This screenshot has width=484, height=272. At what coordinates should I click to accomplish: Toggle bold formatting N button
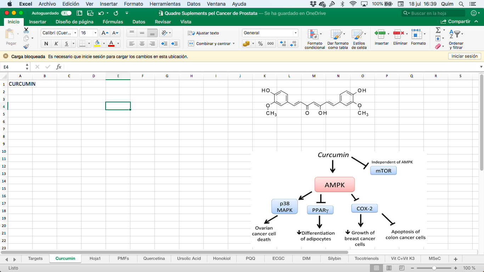tap(46, 44)
